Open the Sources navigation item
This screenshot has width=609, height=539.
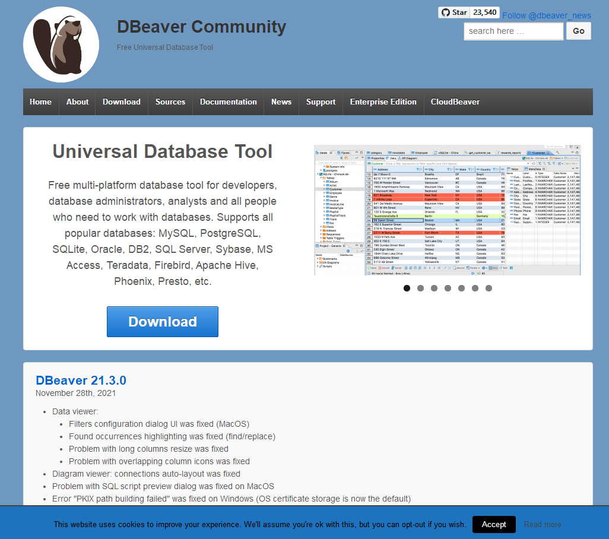click(170, 102)
